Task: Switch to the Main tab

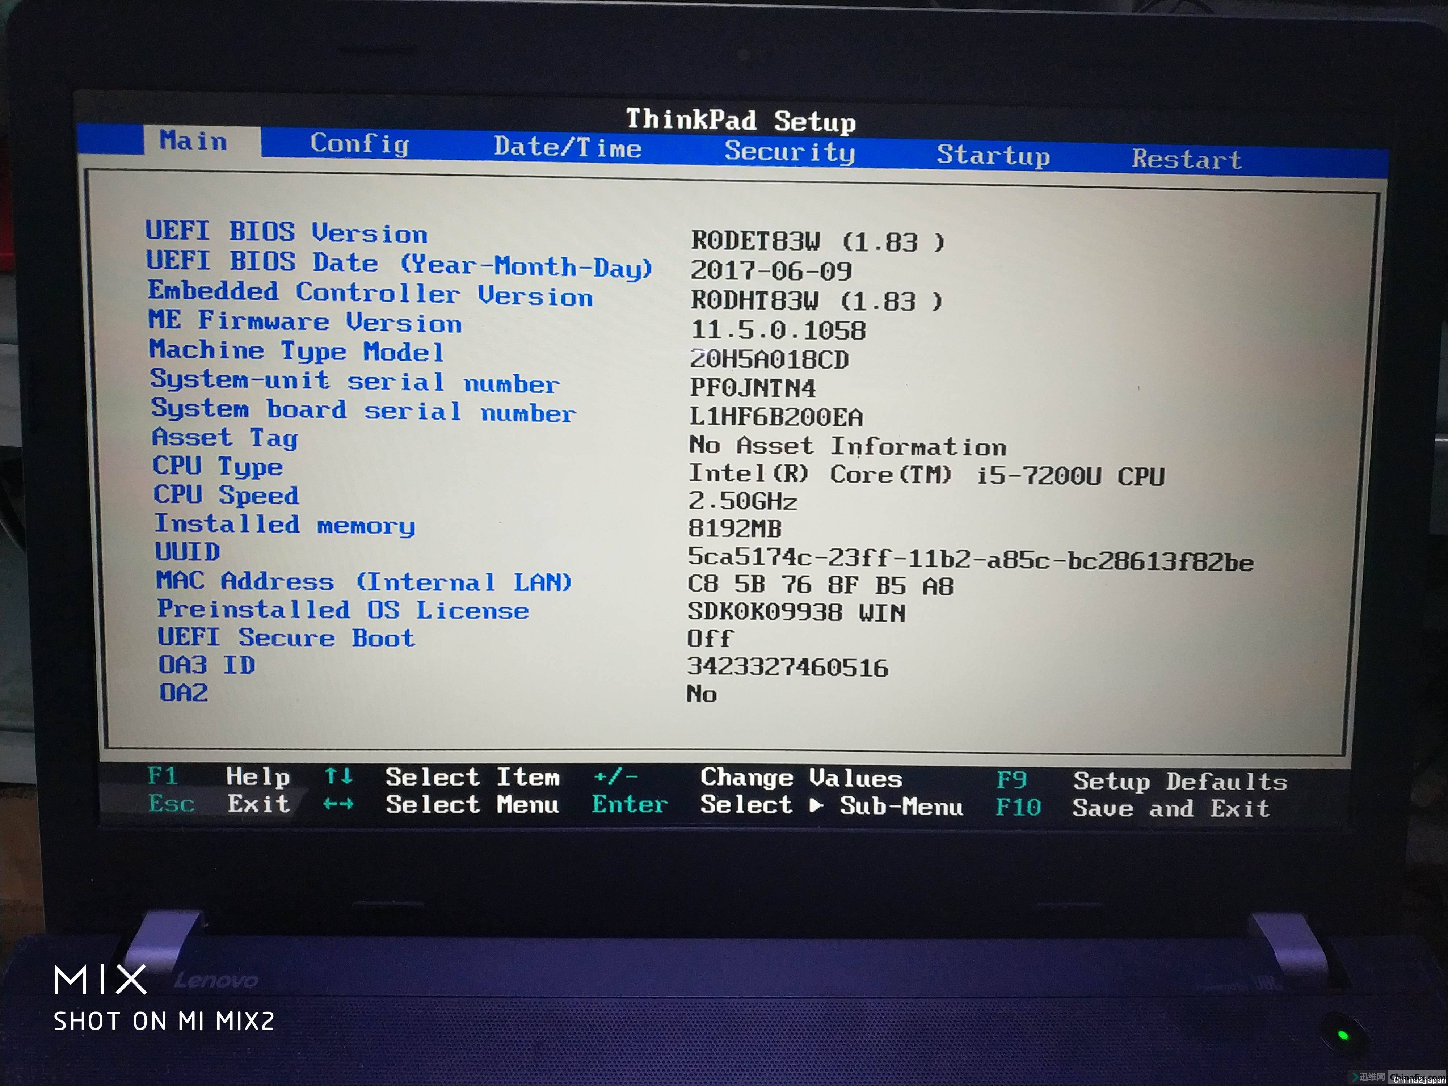Action: [194, 141]
